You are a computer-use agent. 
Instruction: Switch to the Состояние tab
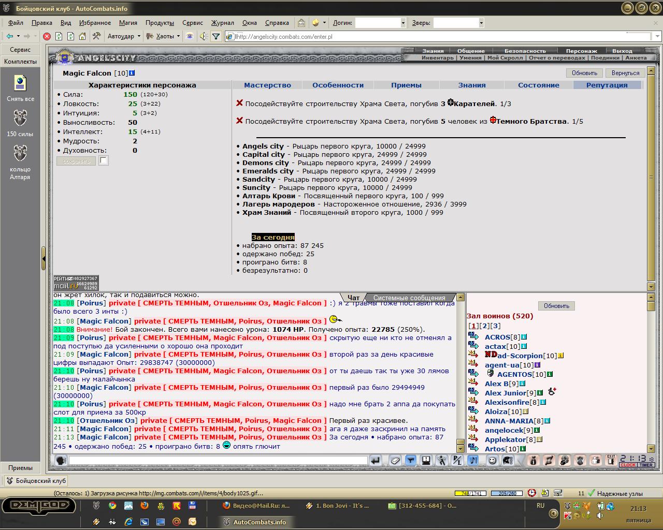point(538,85)
